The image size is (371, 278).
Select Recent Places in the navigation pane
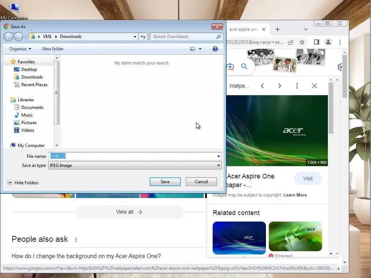pos(34,85)
